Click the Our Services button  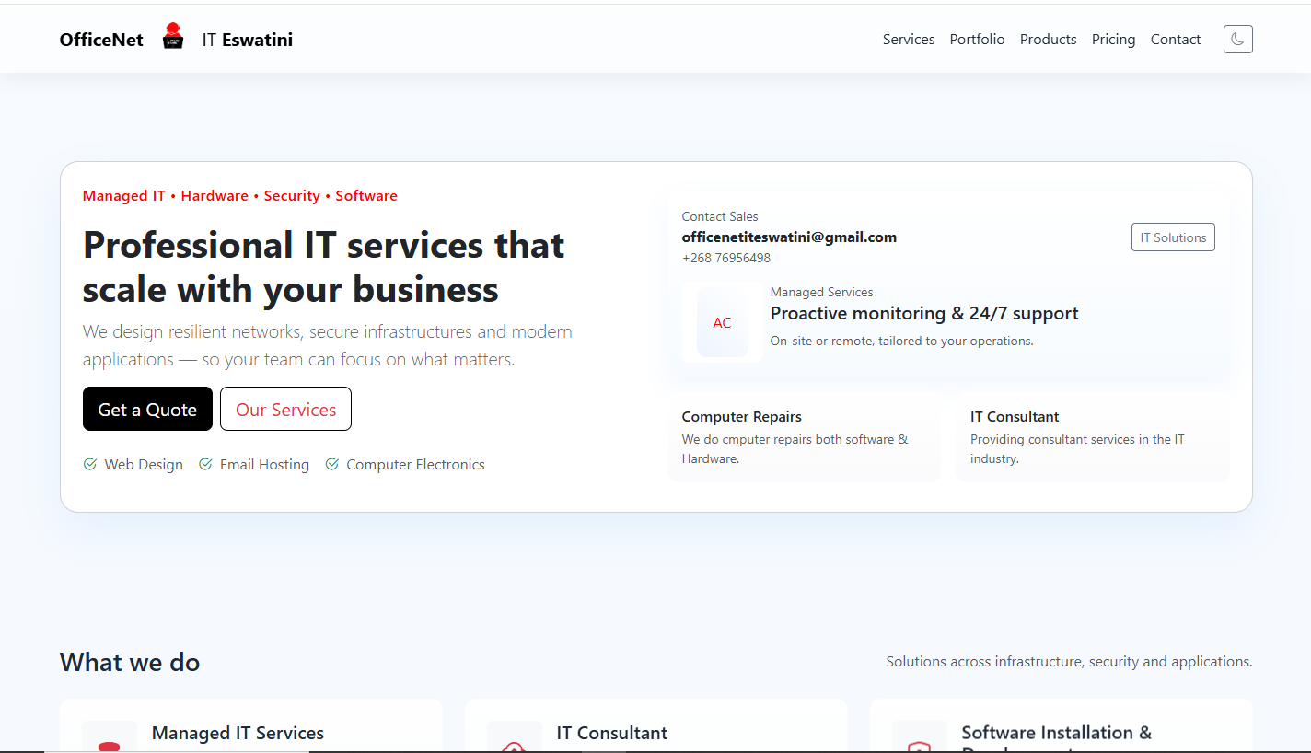coord(285,409)
